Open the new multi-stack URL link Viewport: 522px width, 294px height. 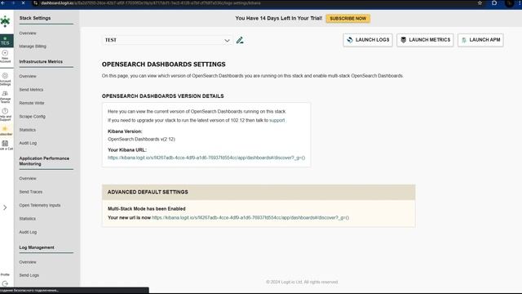(x=250, y=218)
